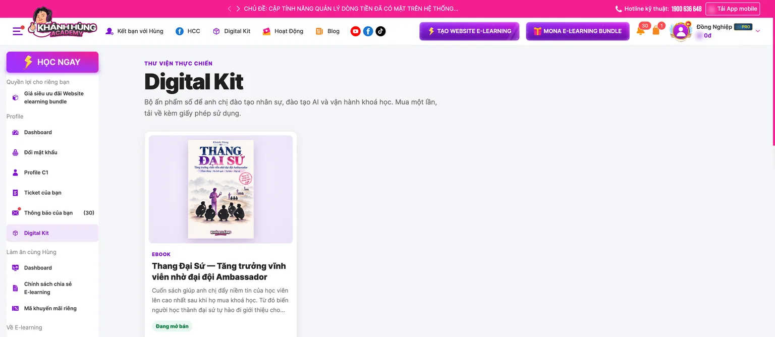Open the Blog menu item
The height and width of the screenshot is (337, 775).
point(327,31)
